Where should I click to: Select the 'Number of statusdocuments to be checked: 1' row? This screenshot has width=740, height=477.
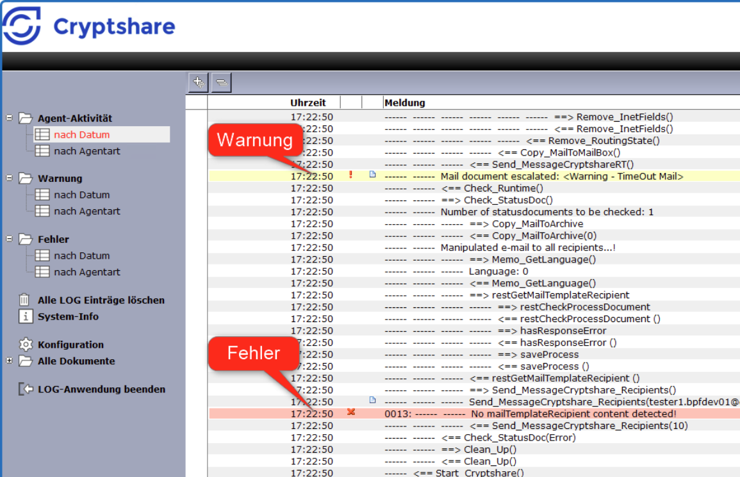474,212
